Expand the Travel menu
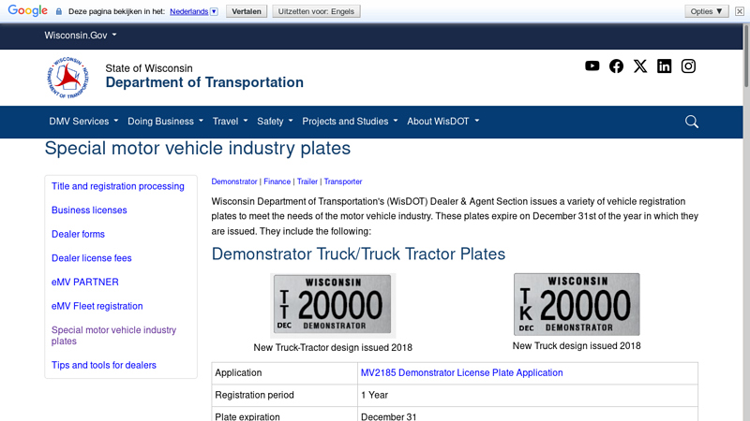The width and height of the screenshot is (750, 421). click(230, 122)
